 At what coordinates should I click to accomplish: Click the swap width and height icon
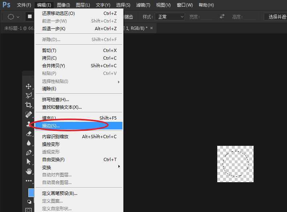pos(222,17)
